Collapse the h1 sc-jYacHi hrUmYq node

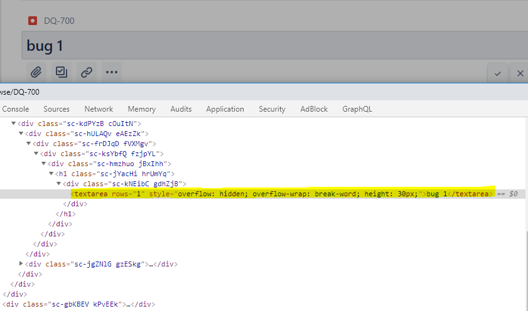point(51,174)
